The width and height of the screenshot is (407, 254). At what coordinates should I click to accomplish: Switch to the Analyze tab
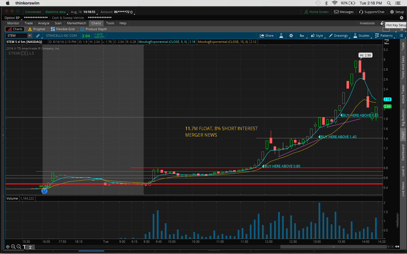point(44,23)
